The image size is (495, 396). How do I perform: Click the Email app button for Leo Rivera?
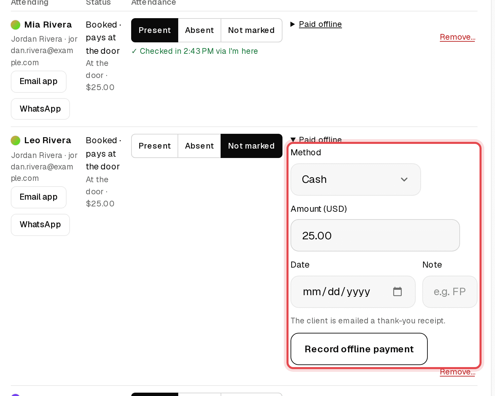[39, 197]
